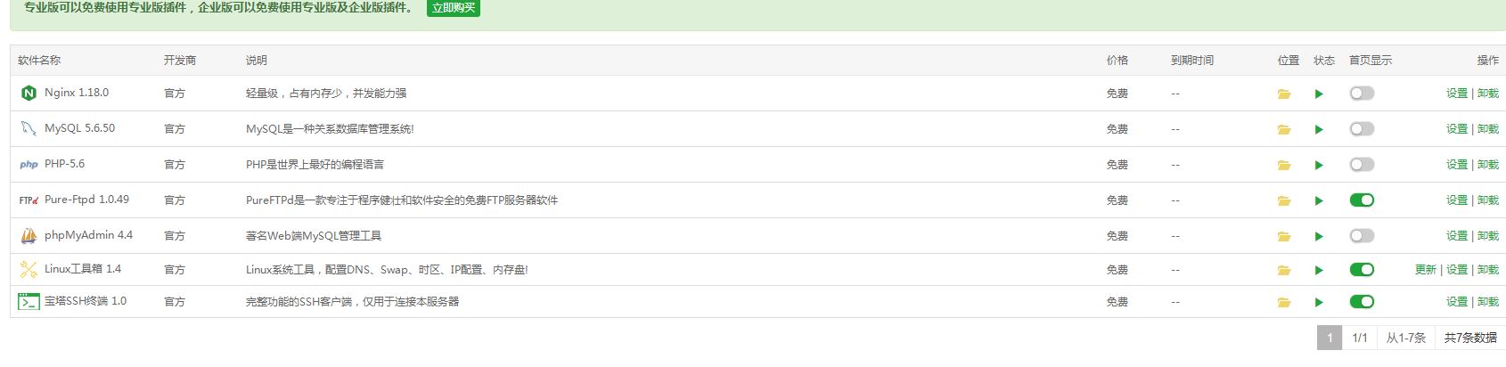Disable homepage display for 宝塔SSH终端

click(x=1362, y=302)
